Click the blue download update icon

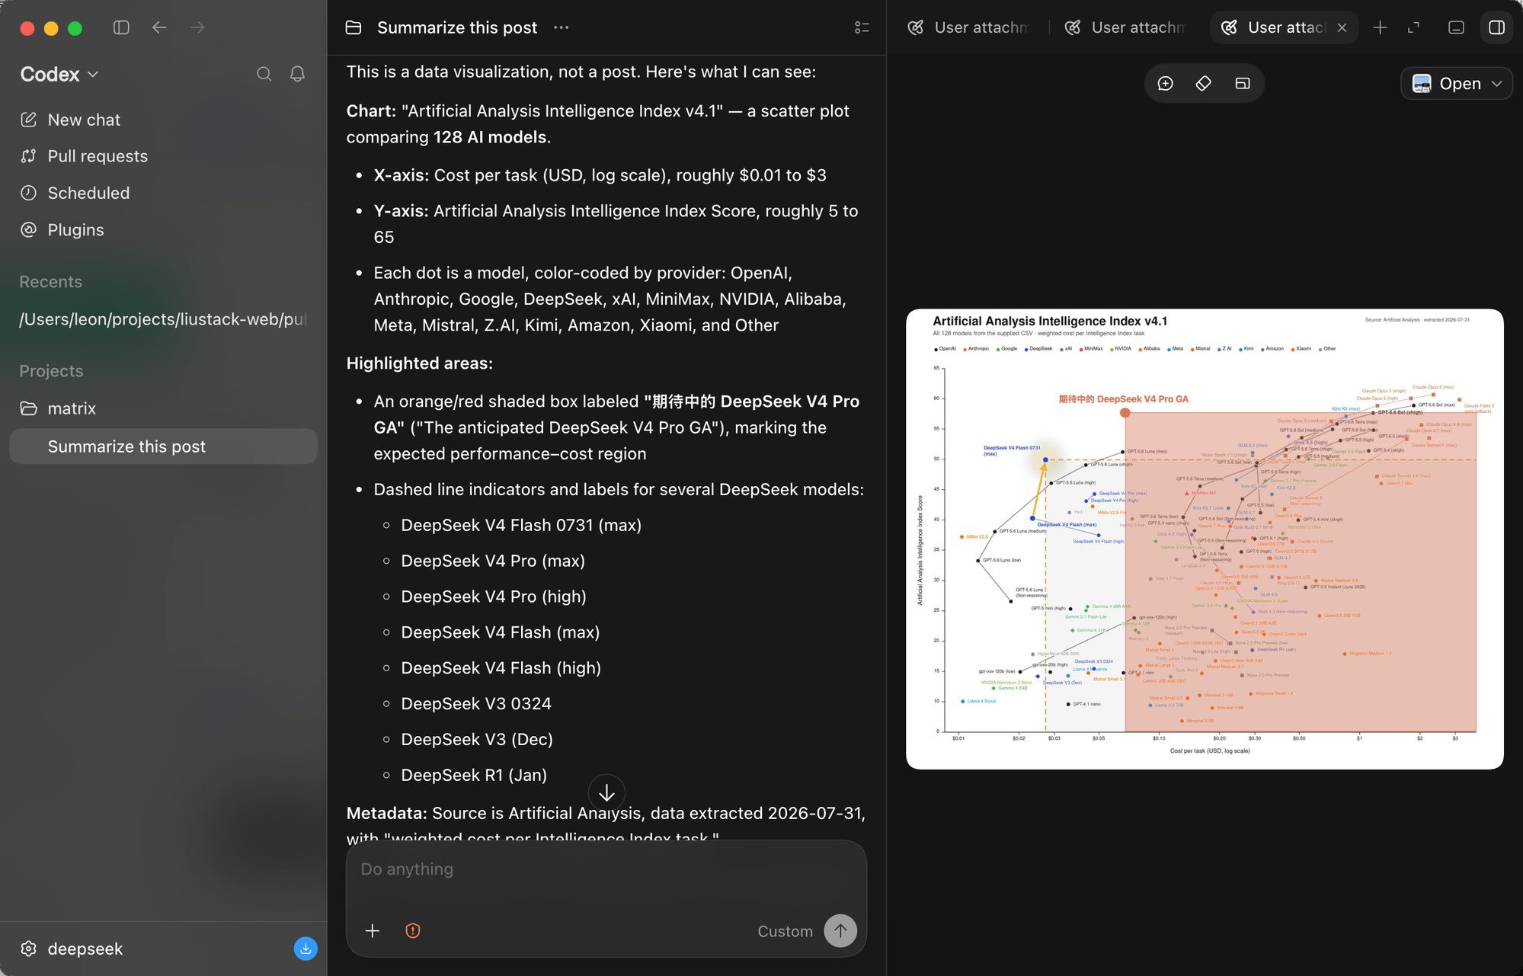[x=306, y=949]
